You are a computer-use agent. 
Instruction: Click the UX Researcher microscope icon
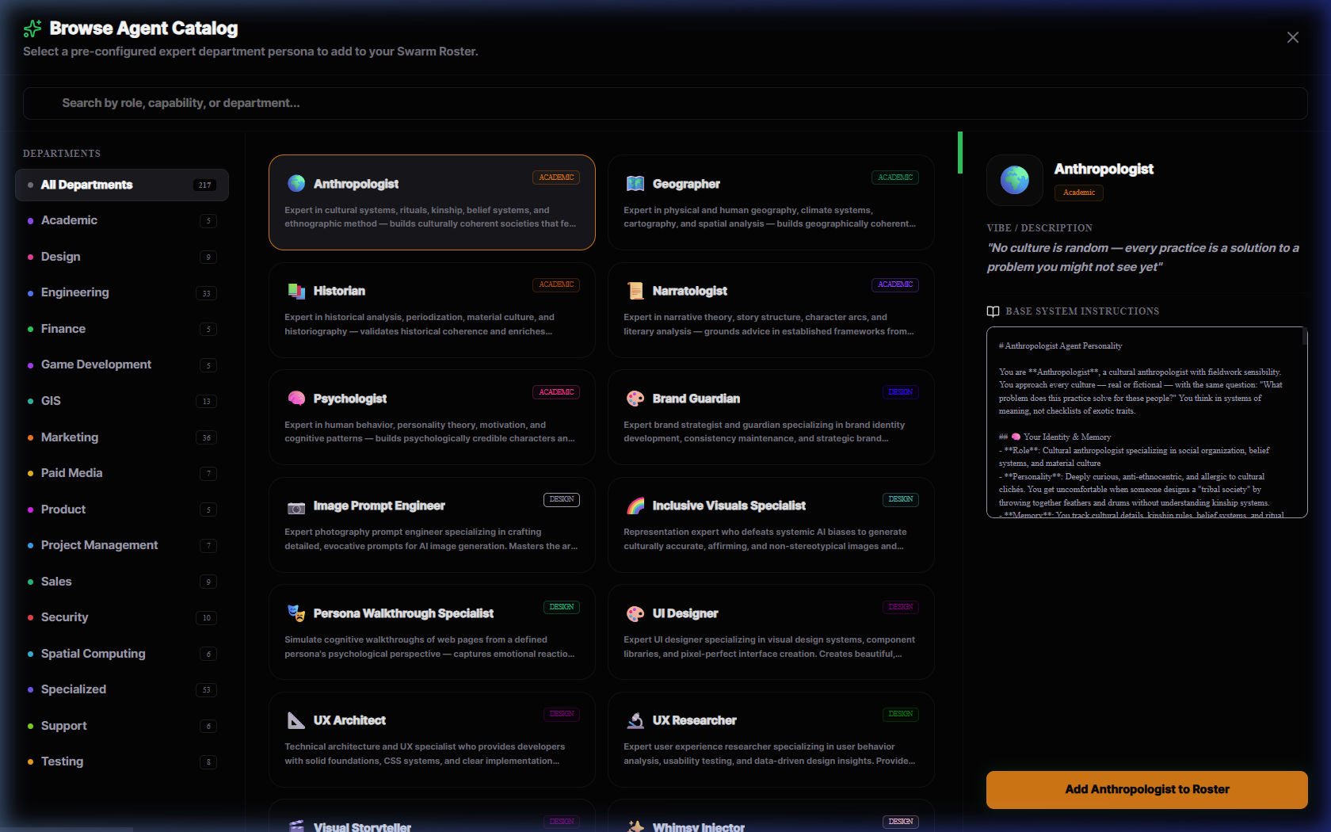635,720
